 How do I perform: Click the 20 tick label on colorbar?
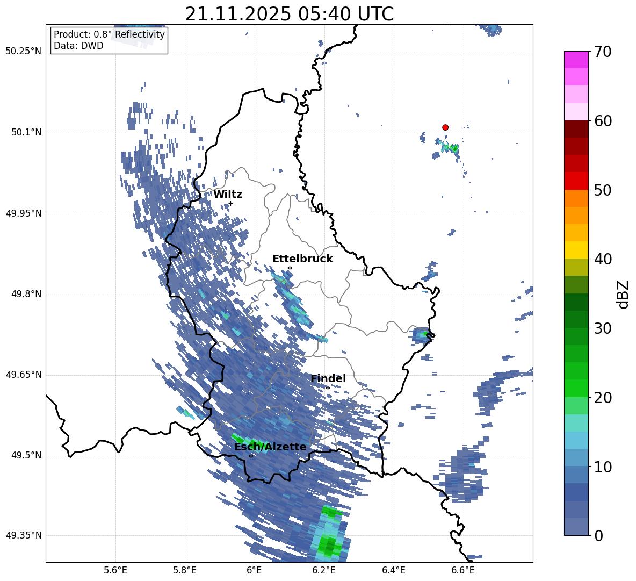pyautogui.click(x=603, y=398)
